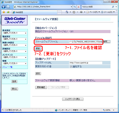This screenshot has height=113, width=119.
Task: Click the ファームウェア更新情報 label
Action: 47,80
